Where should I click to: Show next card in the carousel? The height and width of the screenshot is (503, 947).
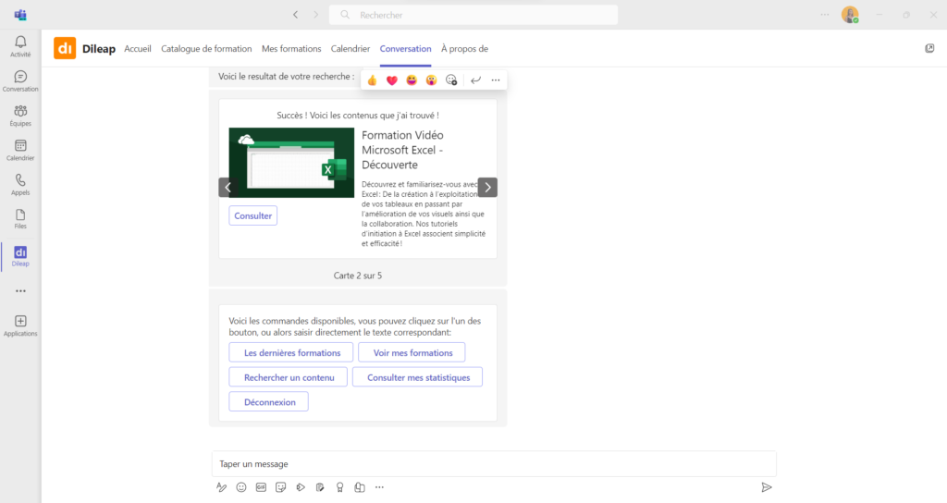pyautogui.click(x=487, y=188)
